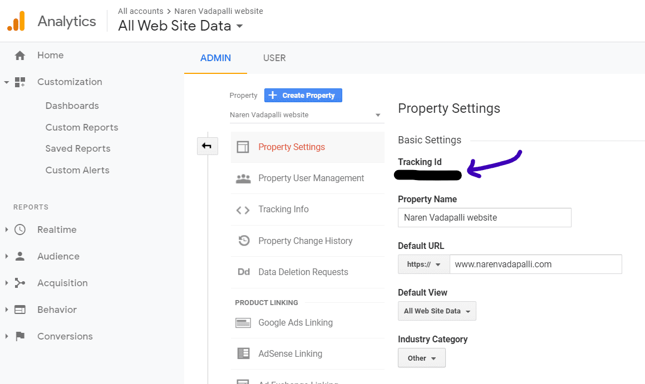The image size is (645, 384).
Task: Open Property Settings in property column
Action: [308, 147]
